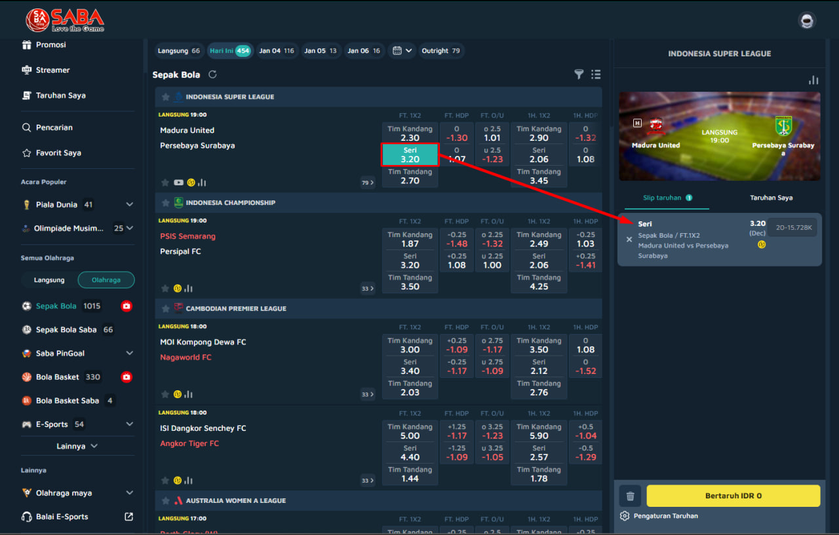The height and width of the screenshot is (535, 839).
Task: Open Promosi link in sidebar
Action: click(50, 45)
